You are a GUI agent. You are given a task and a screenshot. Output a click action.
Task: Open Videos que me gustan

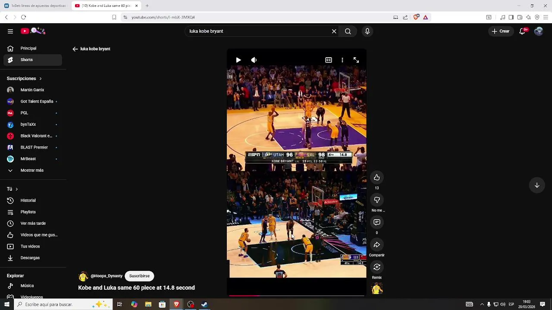point(33,235)
